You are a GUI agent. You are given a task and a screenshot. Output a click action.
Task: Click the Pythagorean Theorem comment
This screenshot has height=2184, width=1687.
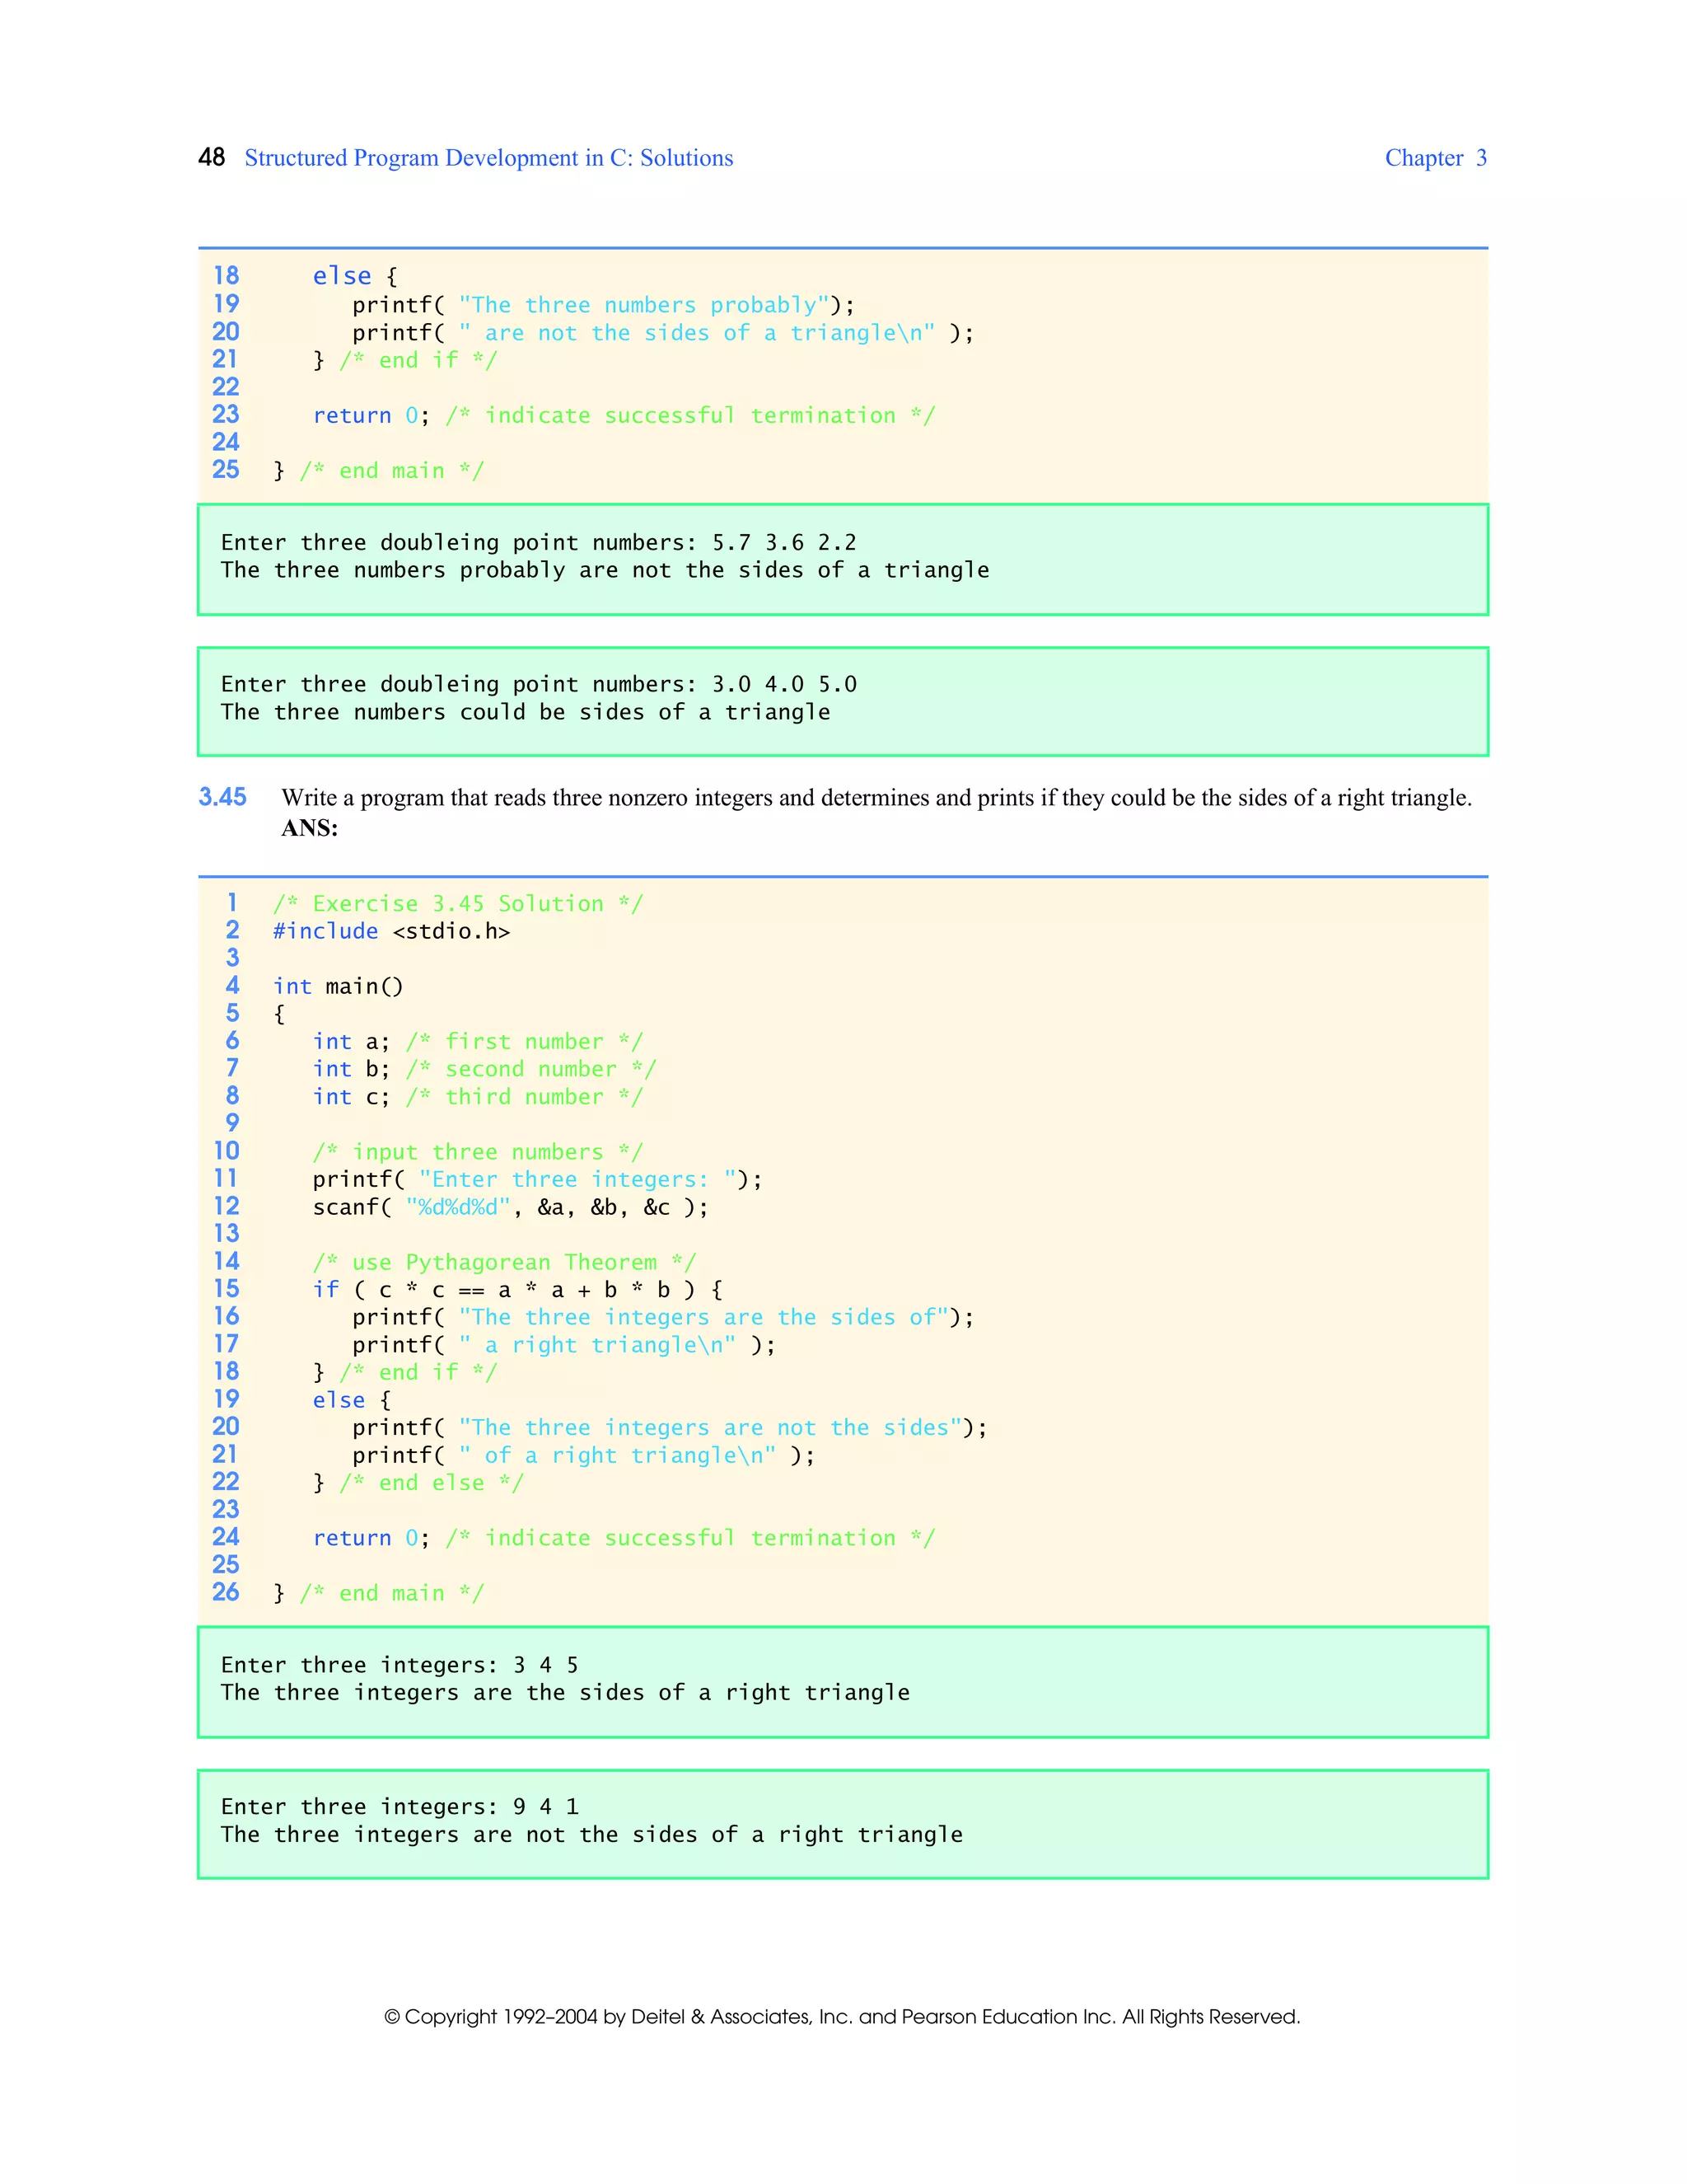[x=503, y=1262]
